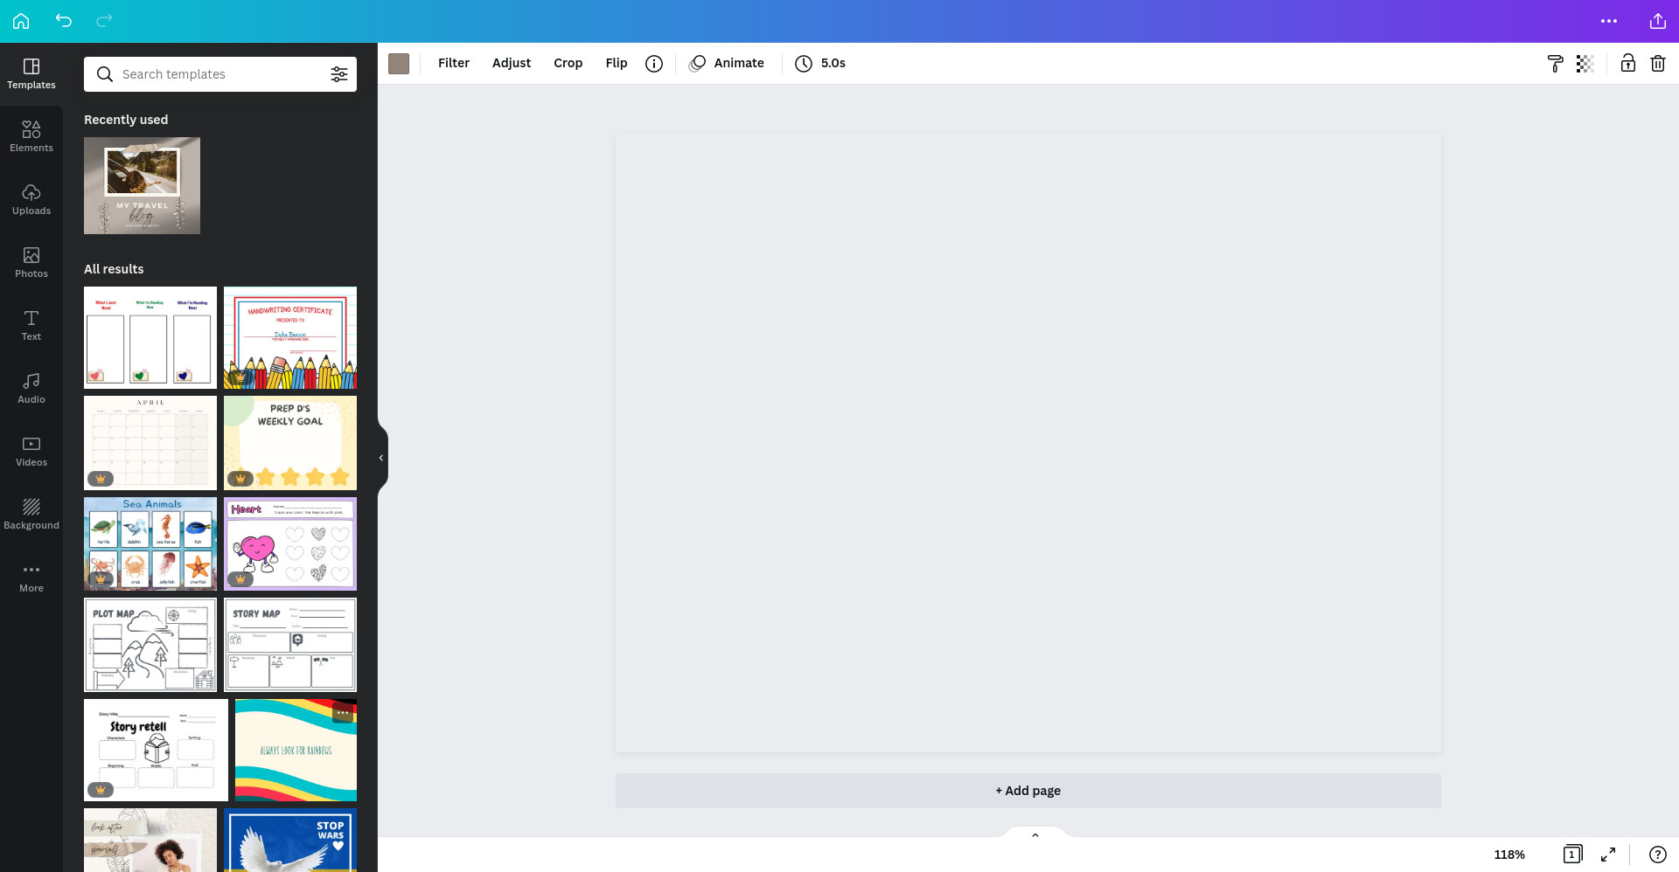Screen dimensions: 1679x872
Task: Click the copy style paint roller icon
Action: click(1555, 63)
